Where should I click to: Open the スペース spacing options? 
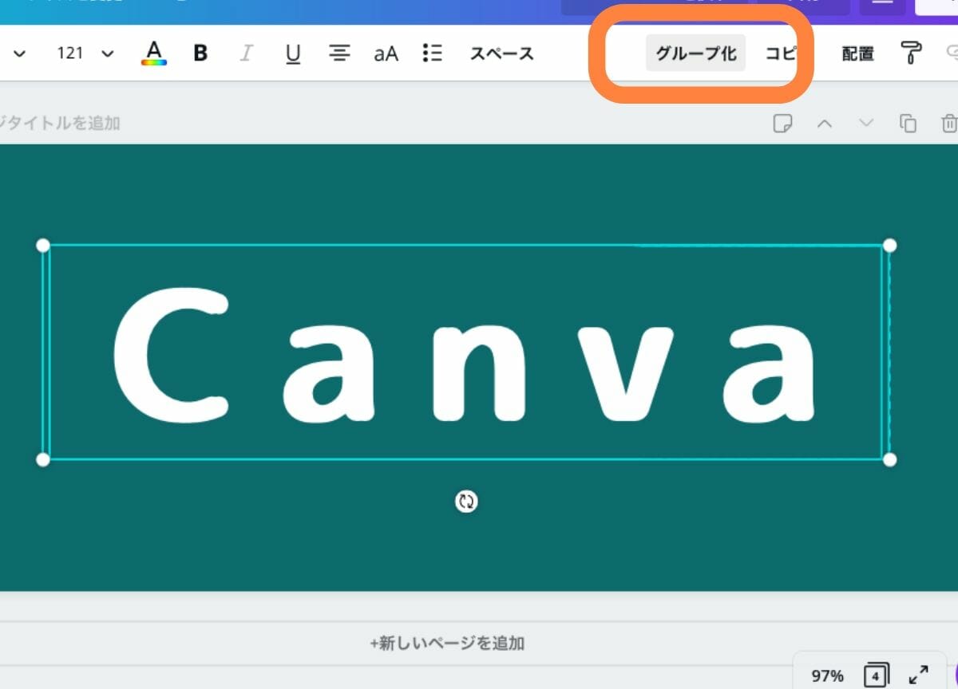(x=501, y=53)
